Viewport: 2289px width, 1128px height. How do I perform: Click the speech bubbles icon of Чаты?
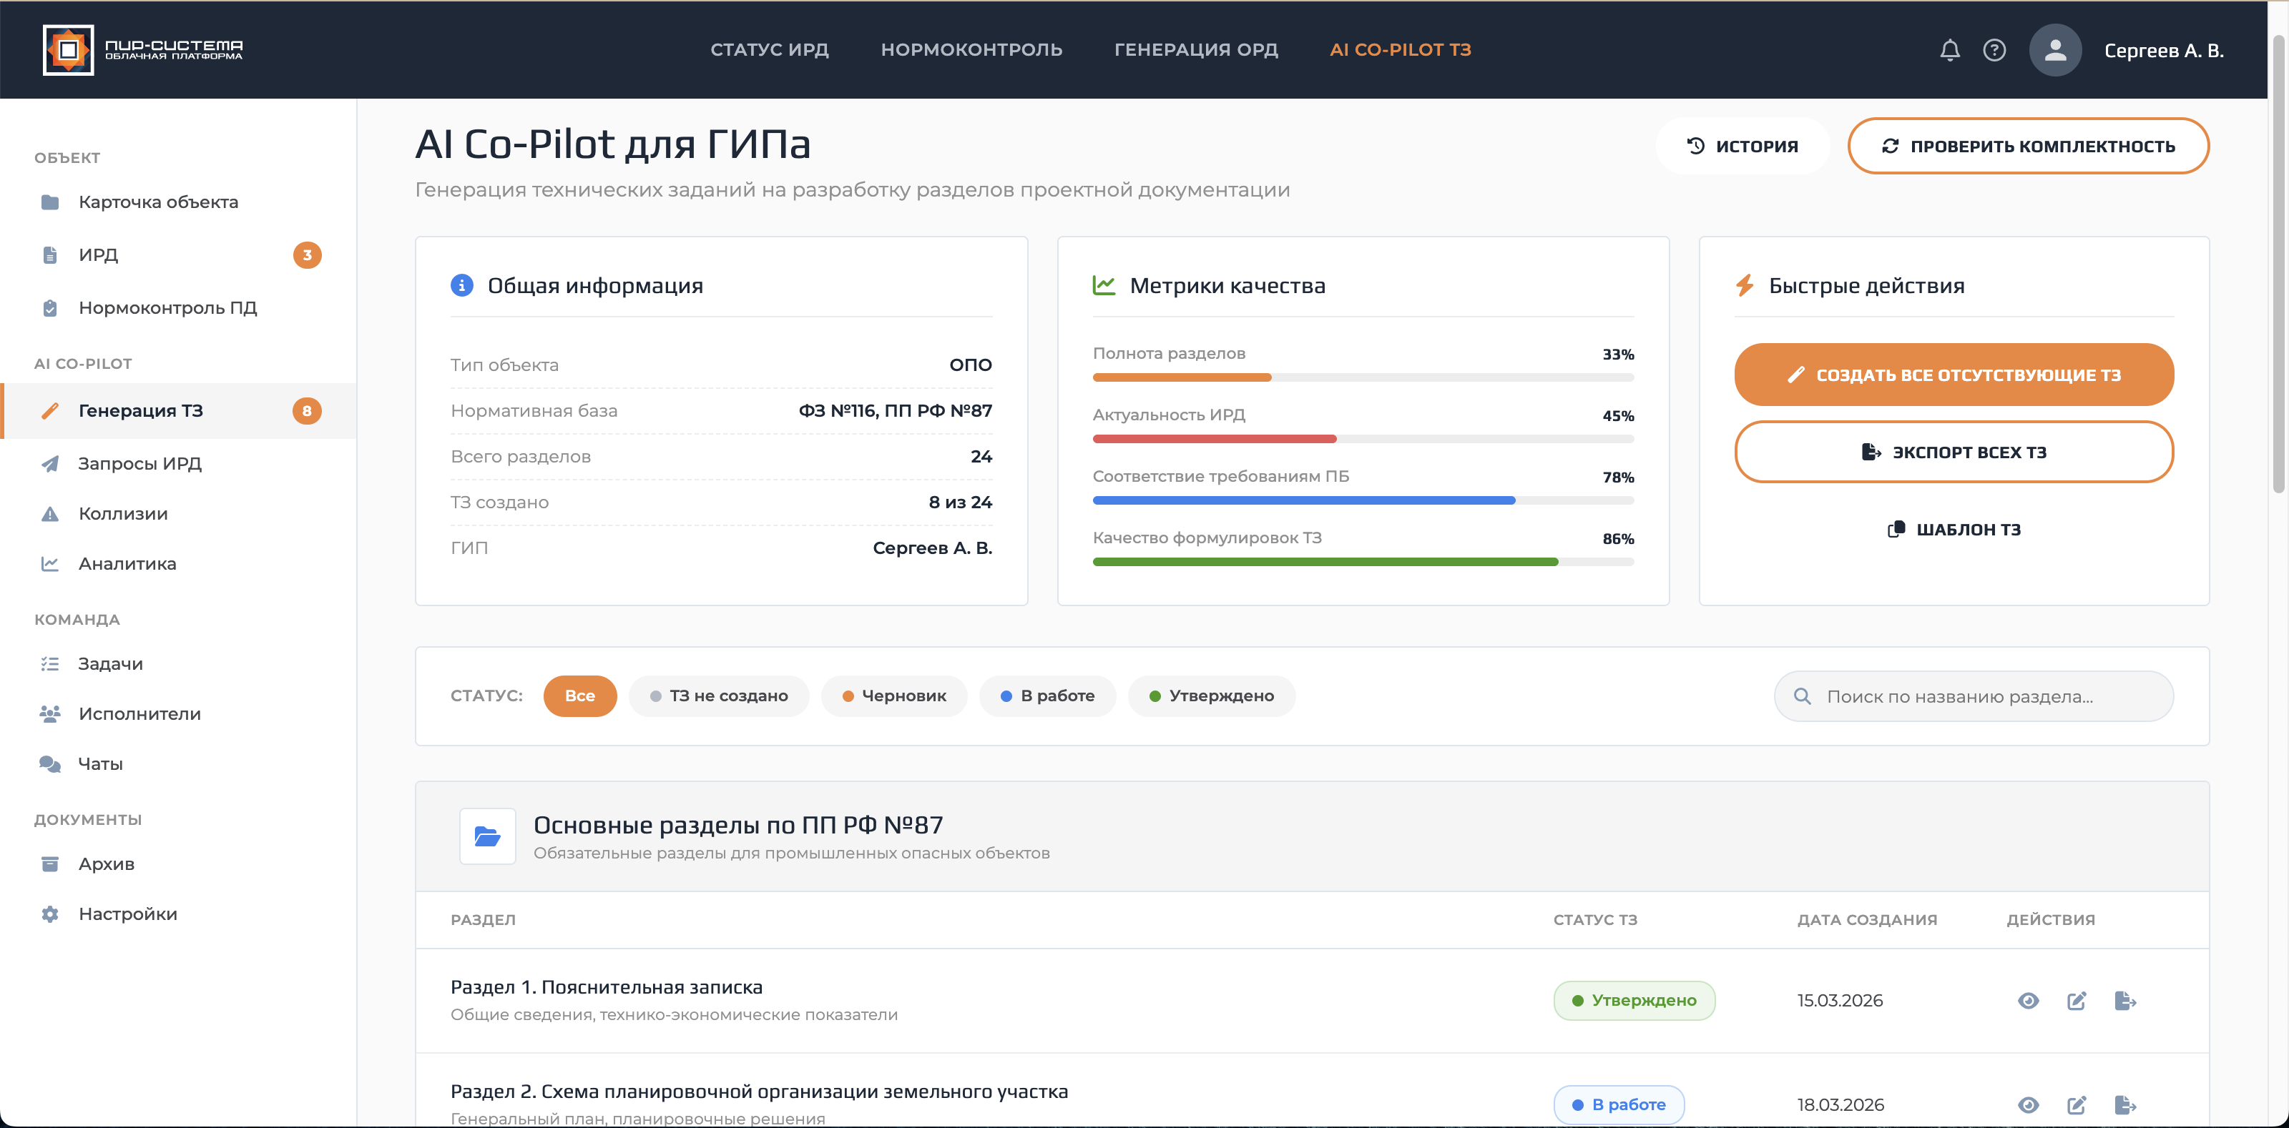(50, 764)
